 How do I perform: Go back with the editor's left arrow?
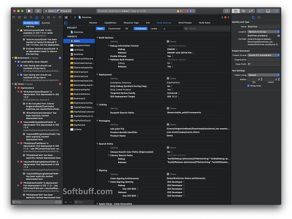[x=71, y=17]
